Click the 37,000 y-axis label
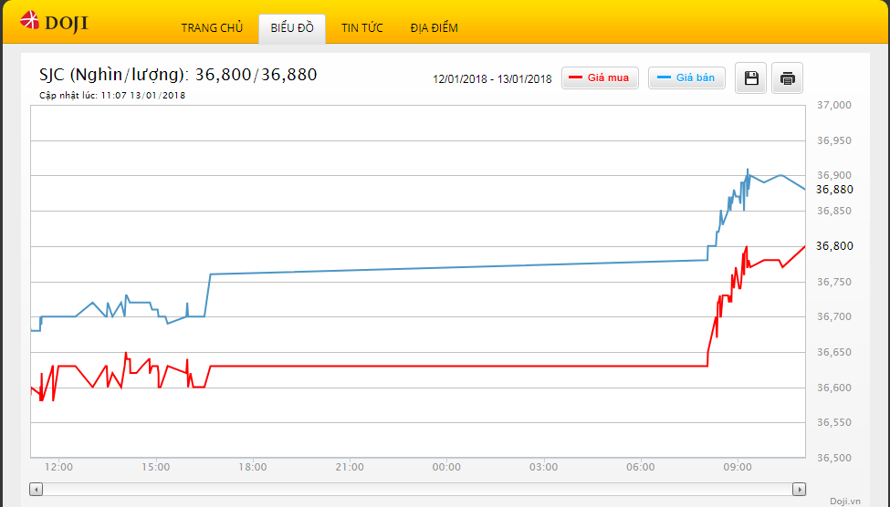 pos(834,105)
